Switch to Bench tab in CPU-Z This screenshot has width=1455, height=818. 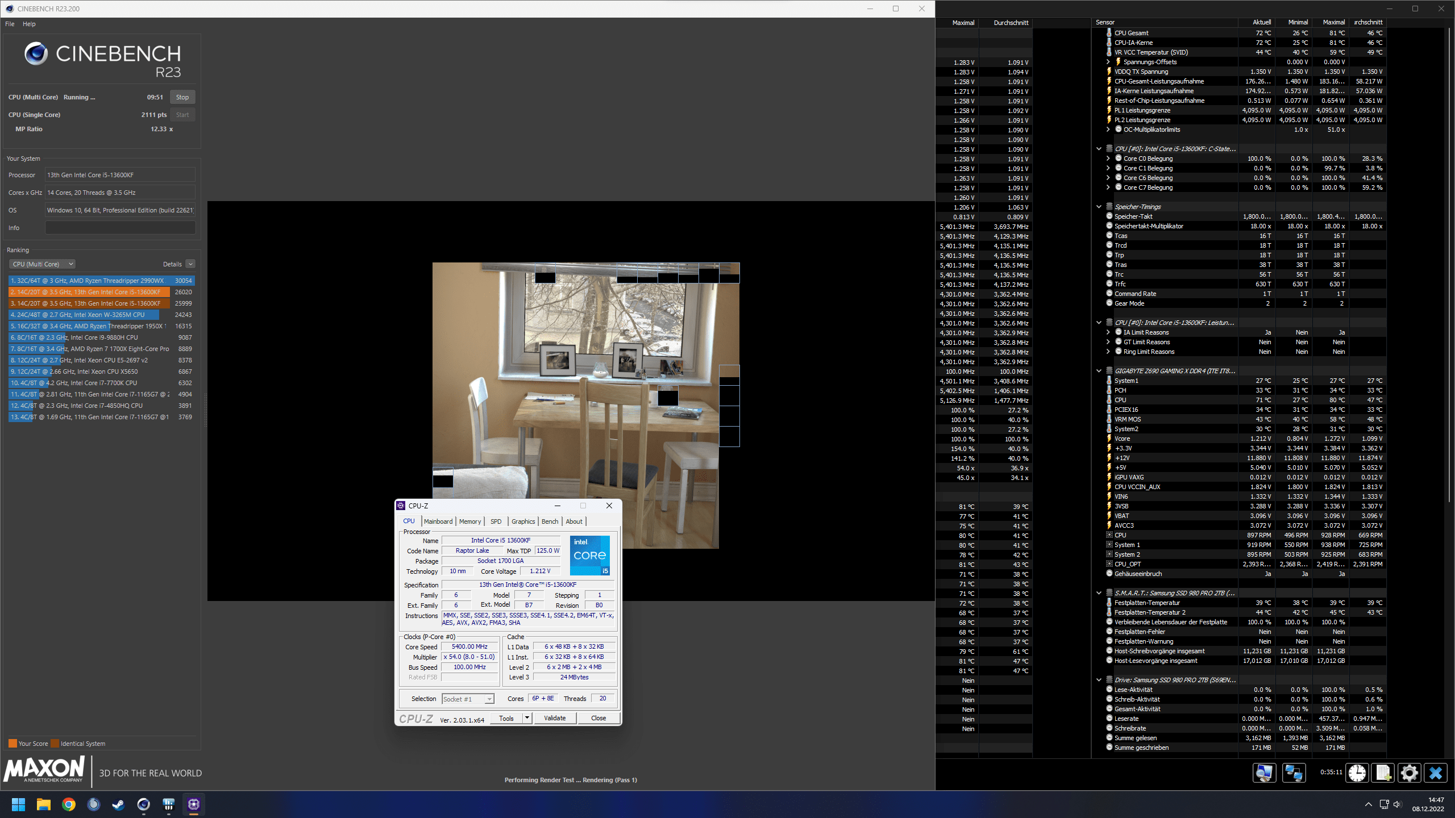(x=550, y=521)
